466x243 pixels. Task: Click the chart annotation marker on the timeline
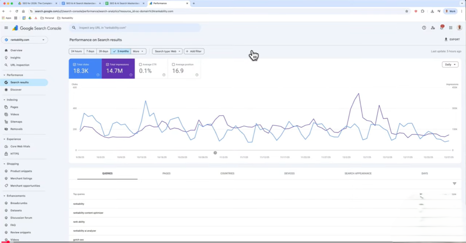[x=215, y=153]
